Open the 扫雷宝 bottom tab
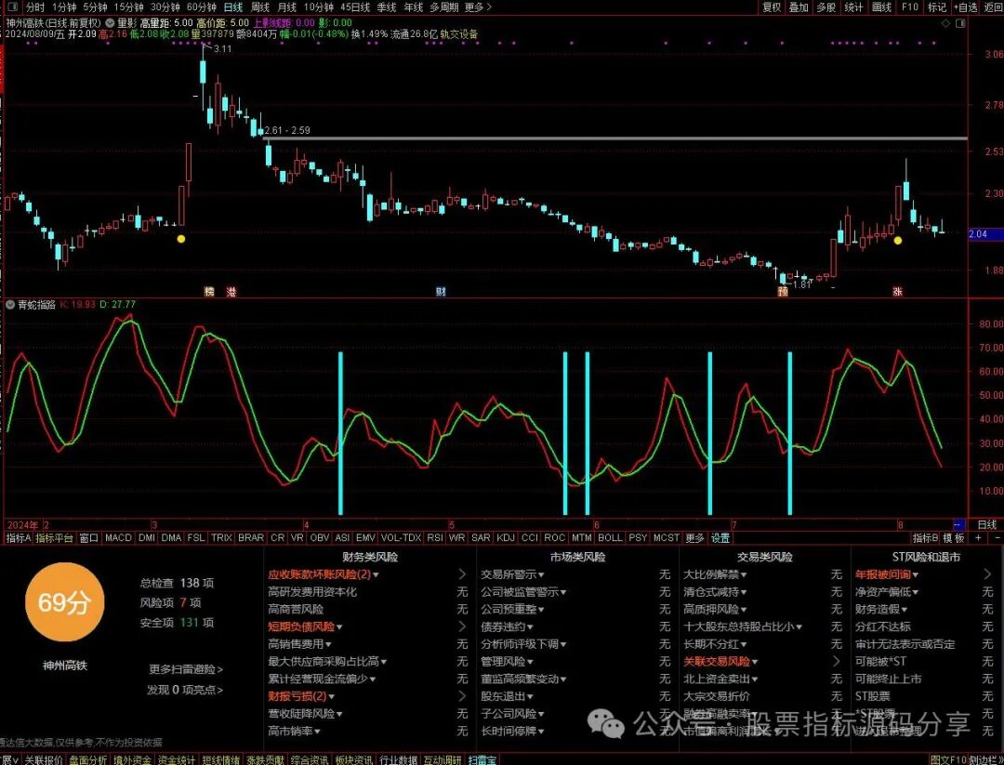1004x765 pixels. point(482,759)
